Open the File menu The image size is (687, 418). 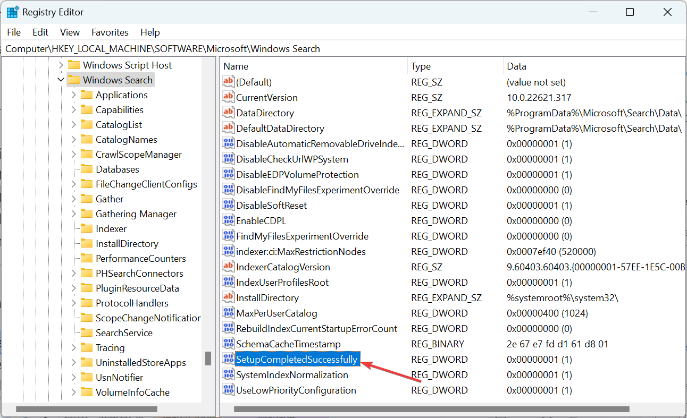pos(14,32)
